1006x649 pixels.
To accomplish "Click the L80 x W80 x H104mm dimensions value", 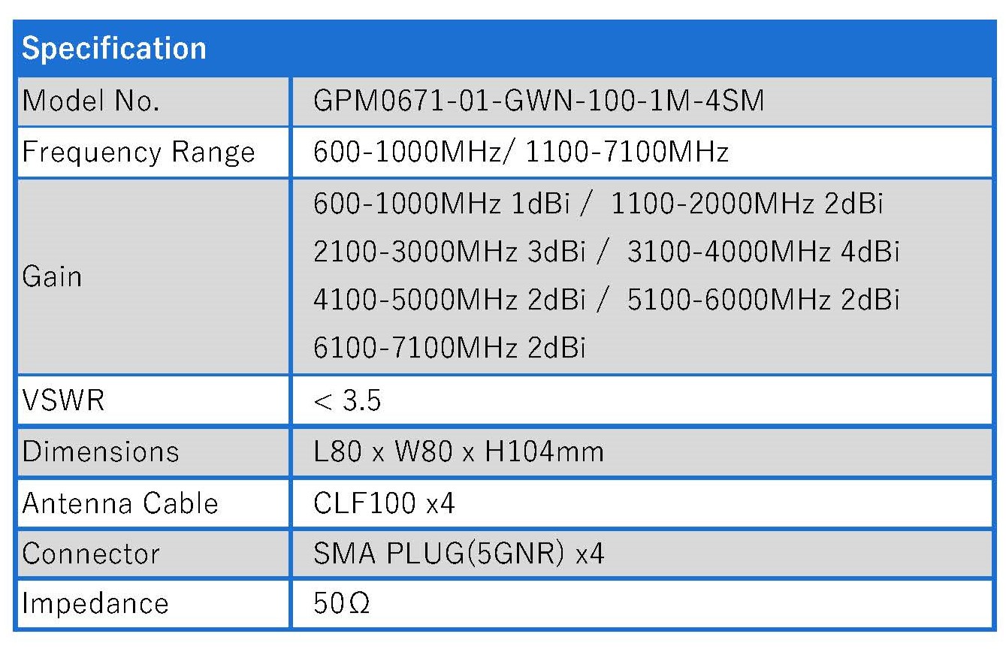I will [458, 451].
